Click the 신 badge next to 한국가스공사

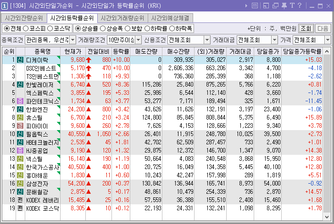(20, 167)
